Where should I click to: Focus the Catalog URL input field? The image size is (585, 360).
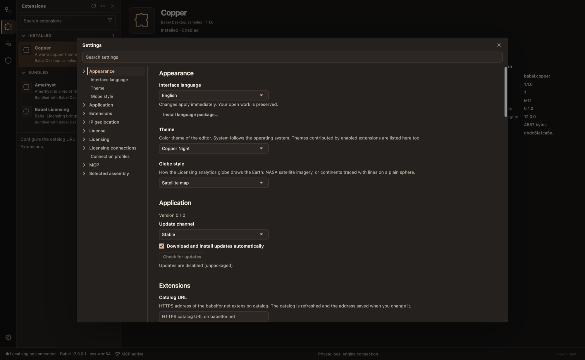(214, 316)
